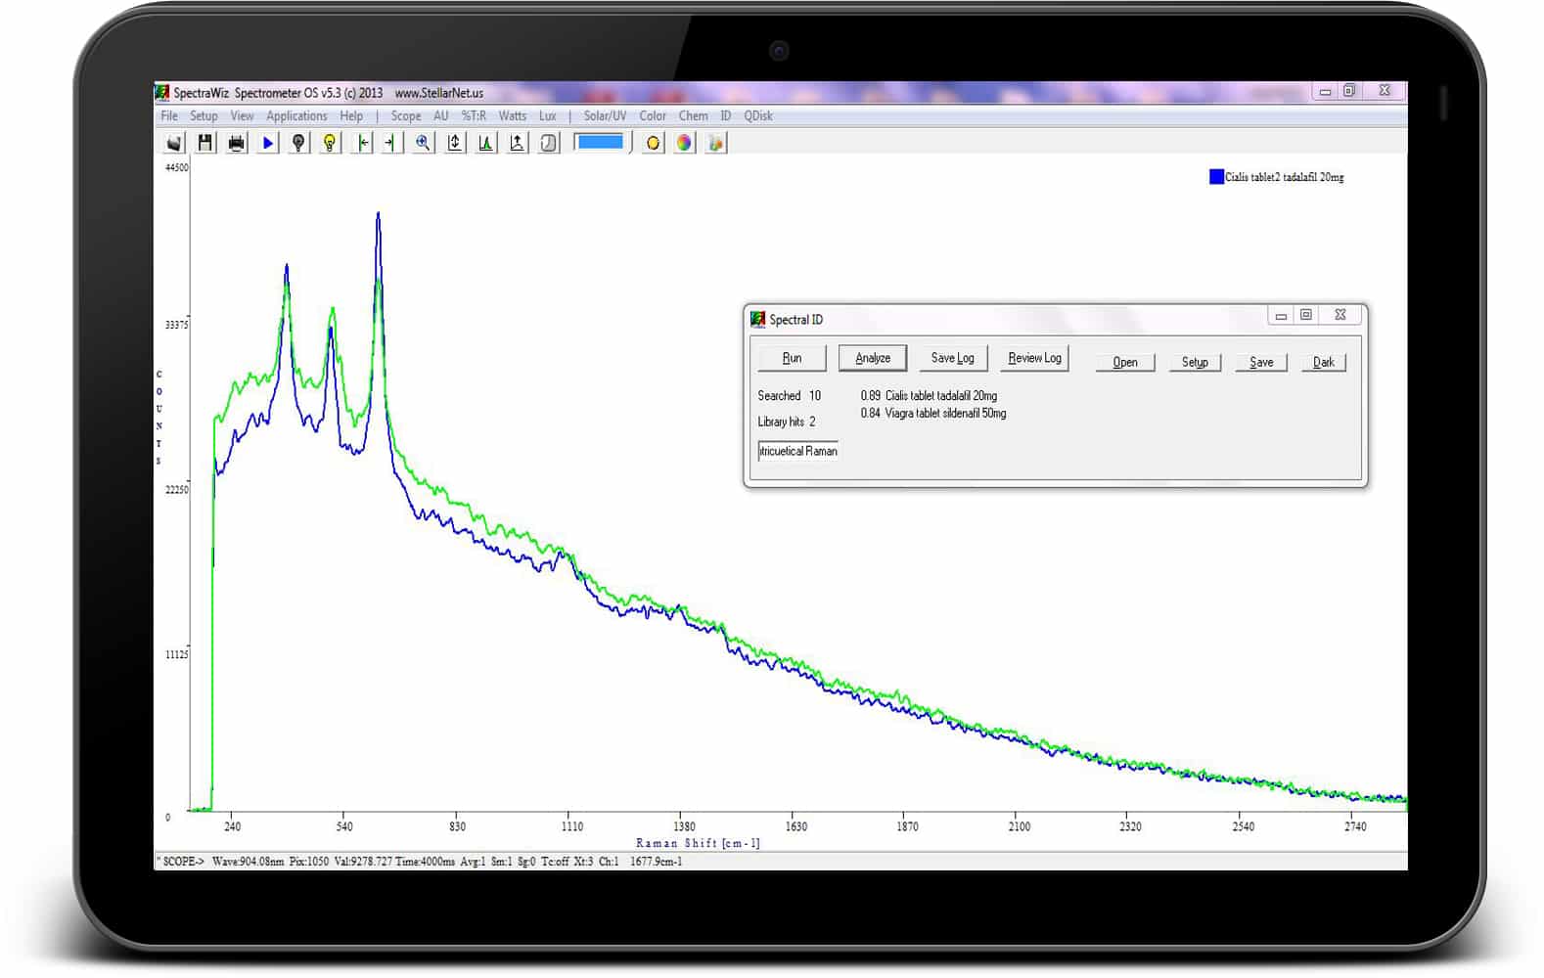Close the Spectral ID window
Screen dimensions: 1544x978
point(1340,315)
